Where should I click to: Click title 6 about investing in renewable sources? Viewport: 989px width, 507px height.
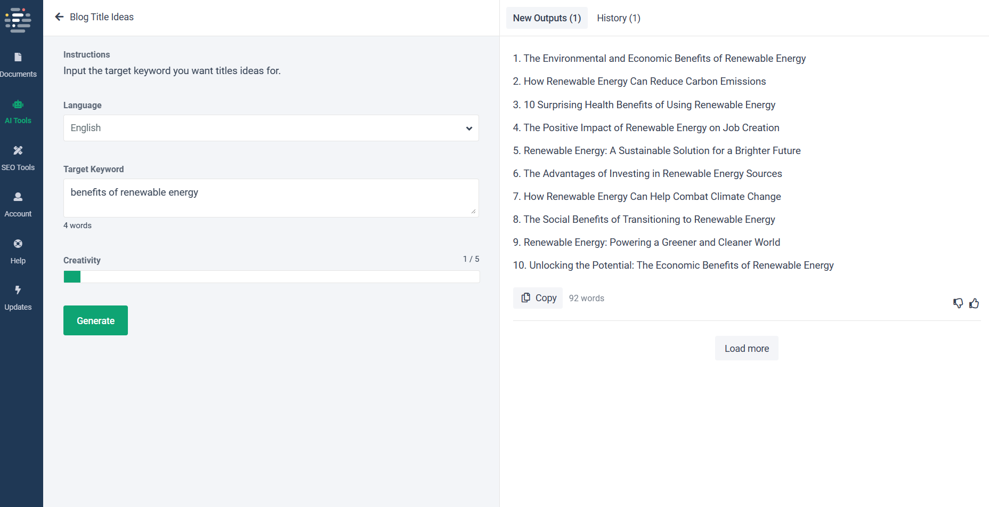point(647,173)
